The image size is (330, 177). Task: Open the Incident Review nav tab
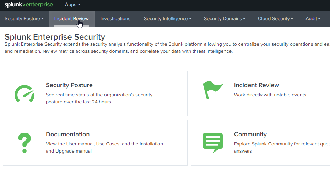[71, 19]
